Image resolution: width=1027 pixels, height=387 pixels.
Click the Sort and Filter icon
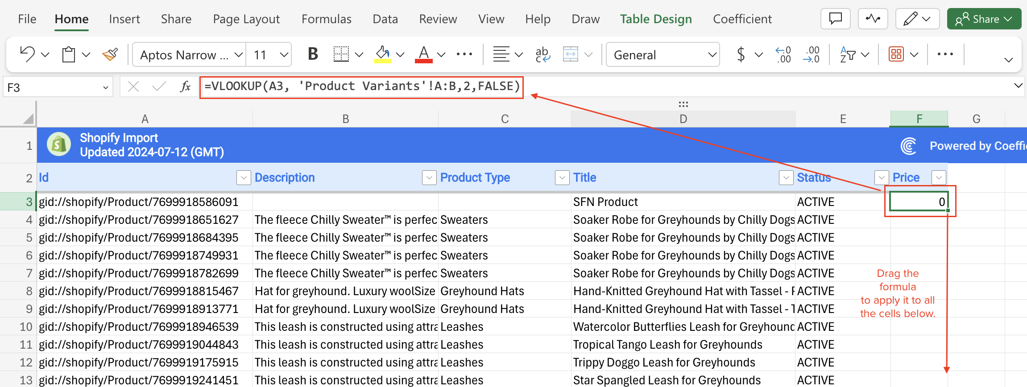848,54
